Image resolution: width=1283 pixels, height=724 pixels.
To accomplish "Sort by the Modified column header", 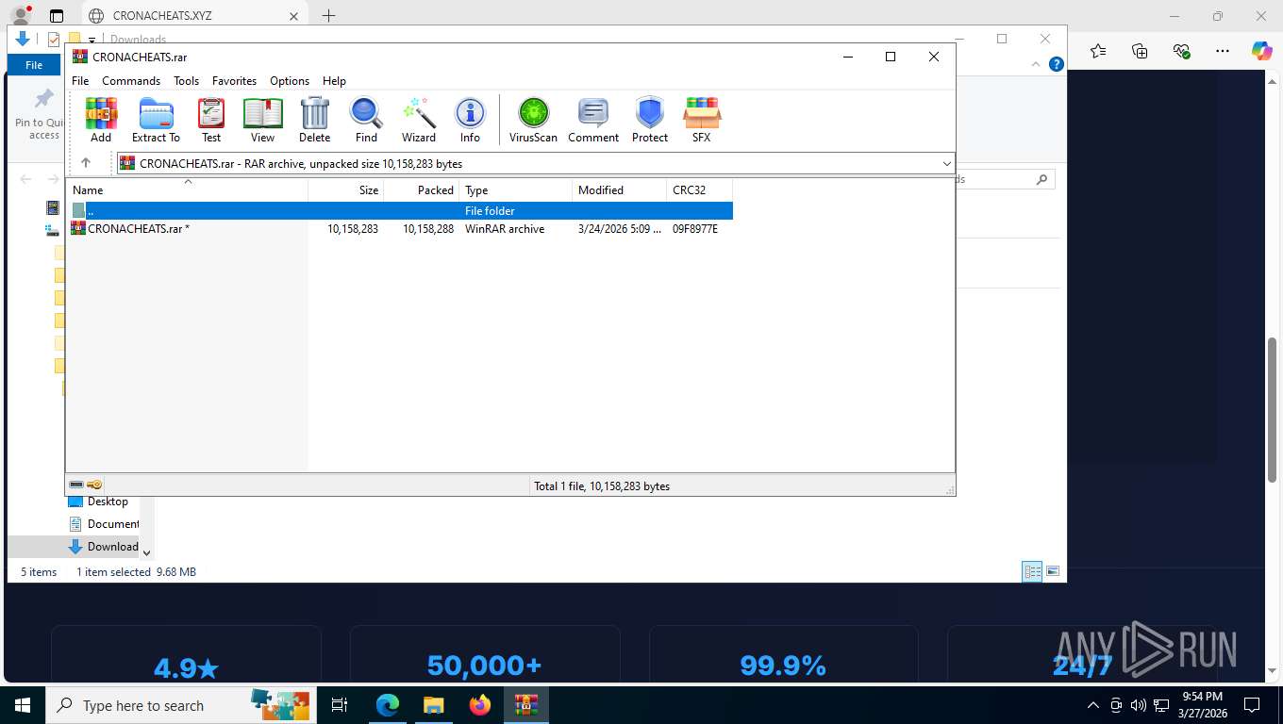I will tap(620, 189).
